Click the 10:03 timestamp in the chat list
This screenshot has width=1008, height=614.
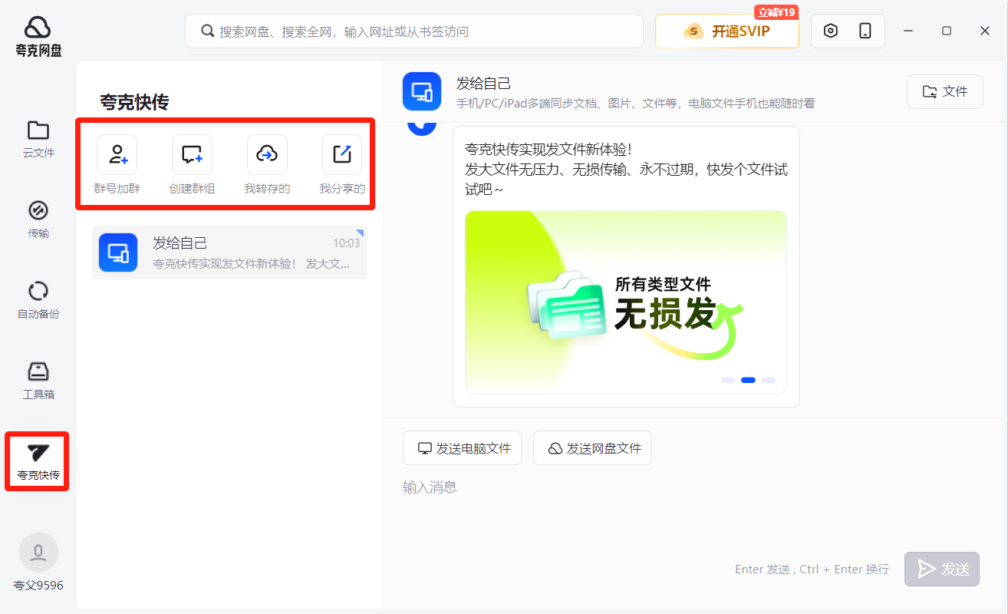[346, 243]
